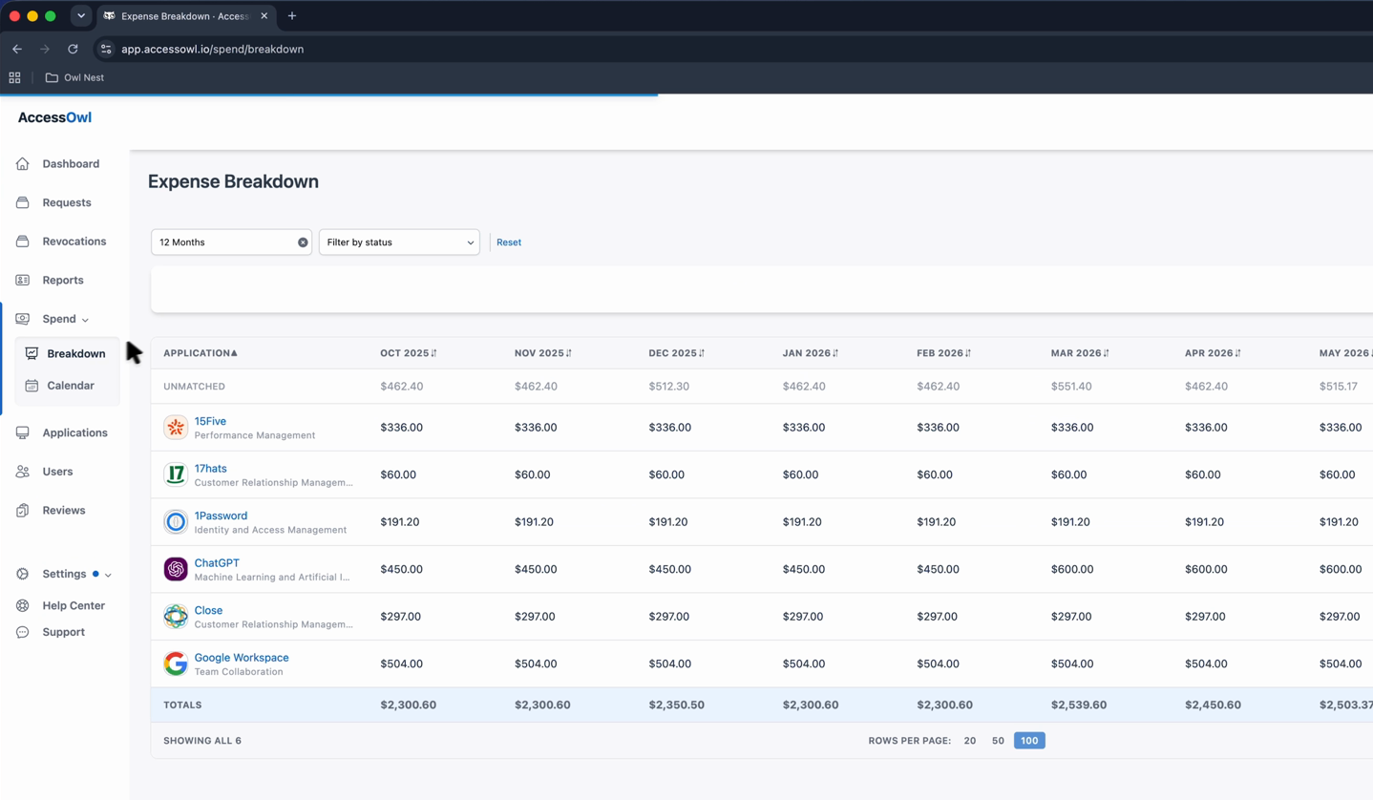Click the Breakdown chart icon

click(x=32, y=353)
